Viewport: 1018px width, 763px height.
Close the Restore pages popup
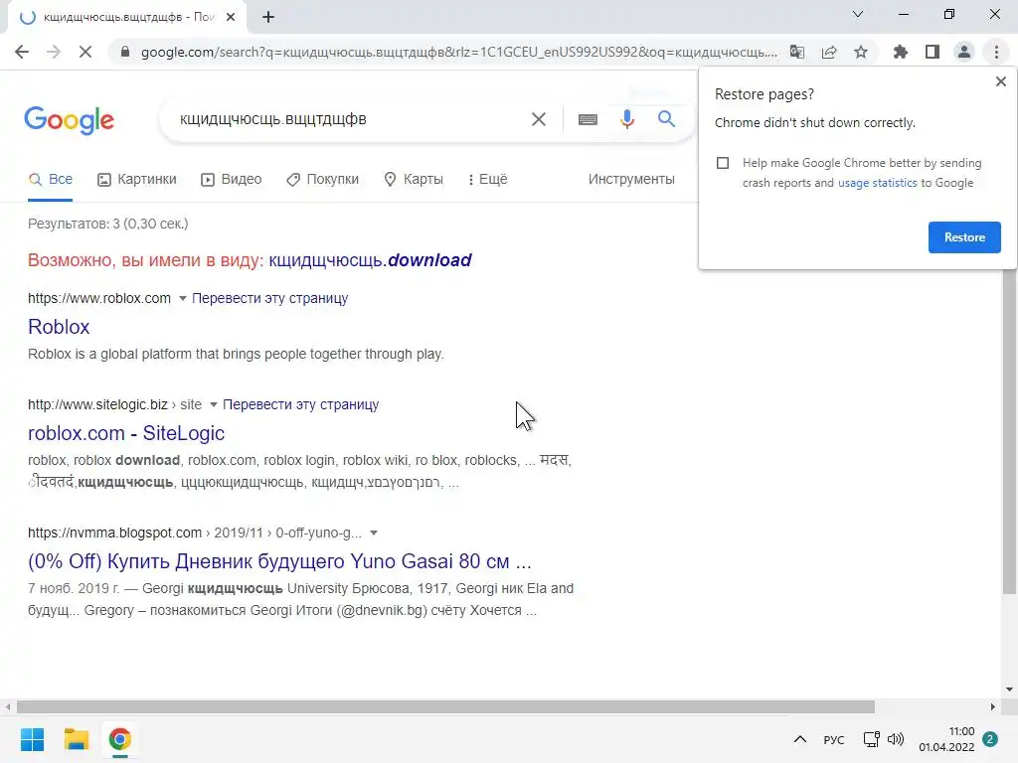(1000, 81)
